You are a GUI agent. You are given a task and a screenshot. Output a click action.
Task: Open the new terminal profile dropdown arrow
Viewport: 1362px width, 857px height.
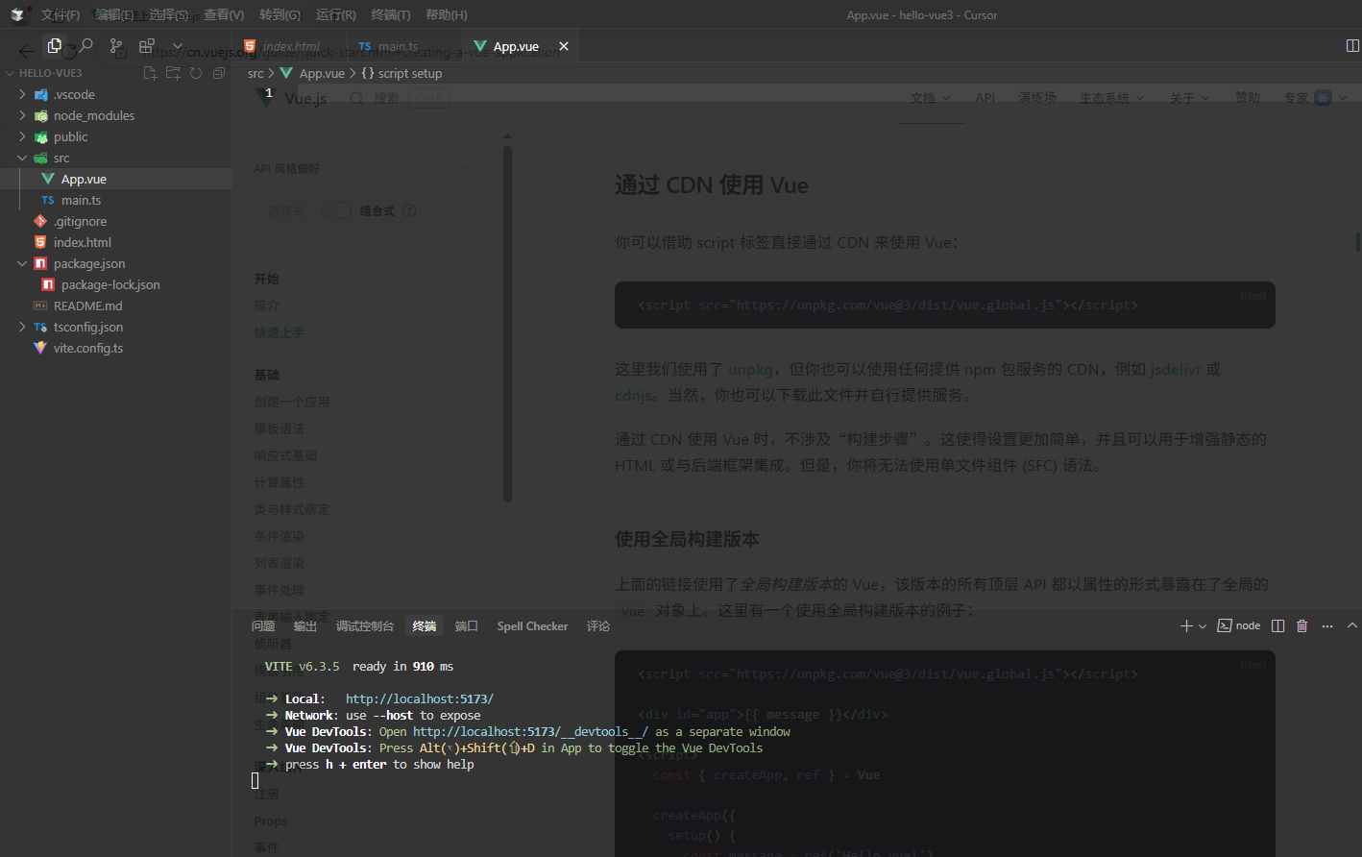point(1203,625)
